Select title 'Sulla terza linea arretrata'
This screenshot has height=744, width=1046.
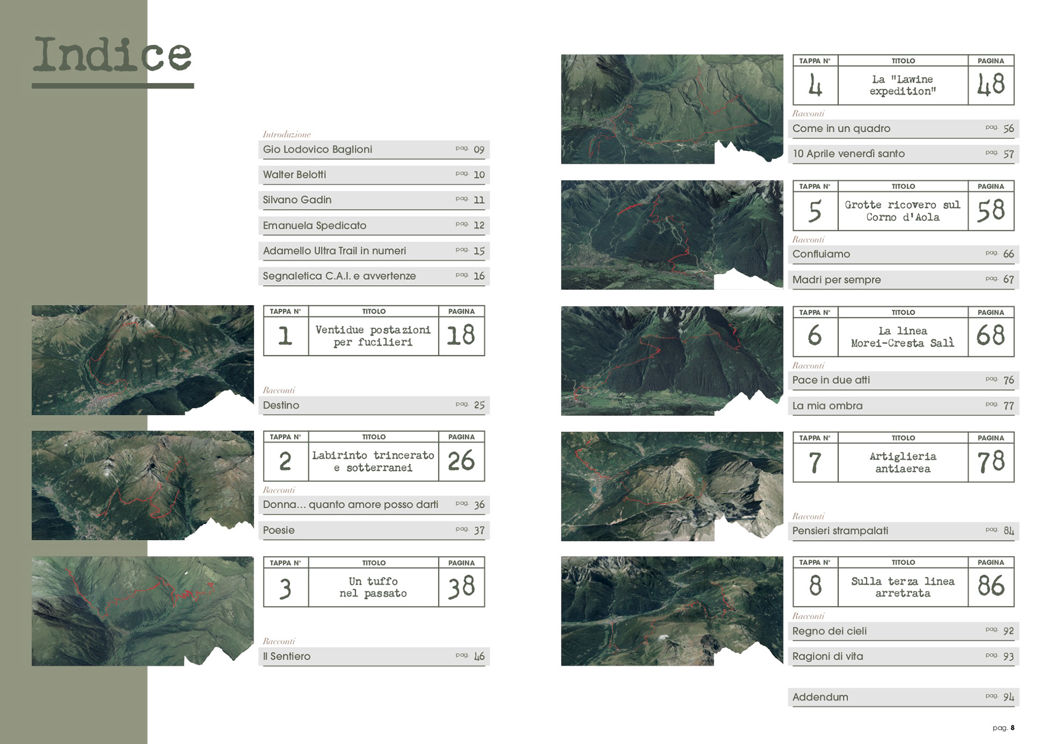point(903,587)
